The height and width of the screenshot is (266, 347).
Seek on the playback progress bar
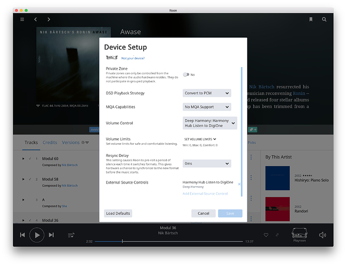coord(168,242)
